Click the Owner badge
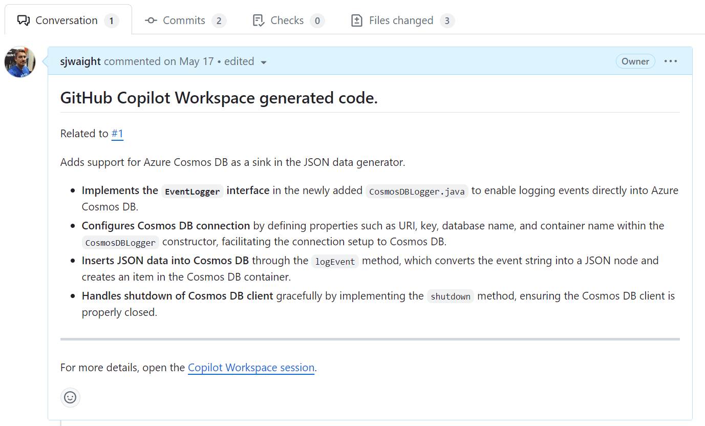This screenshot has width=705, height=426. 635,61
